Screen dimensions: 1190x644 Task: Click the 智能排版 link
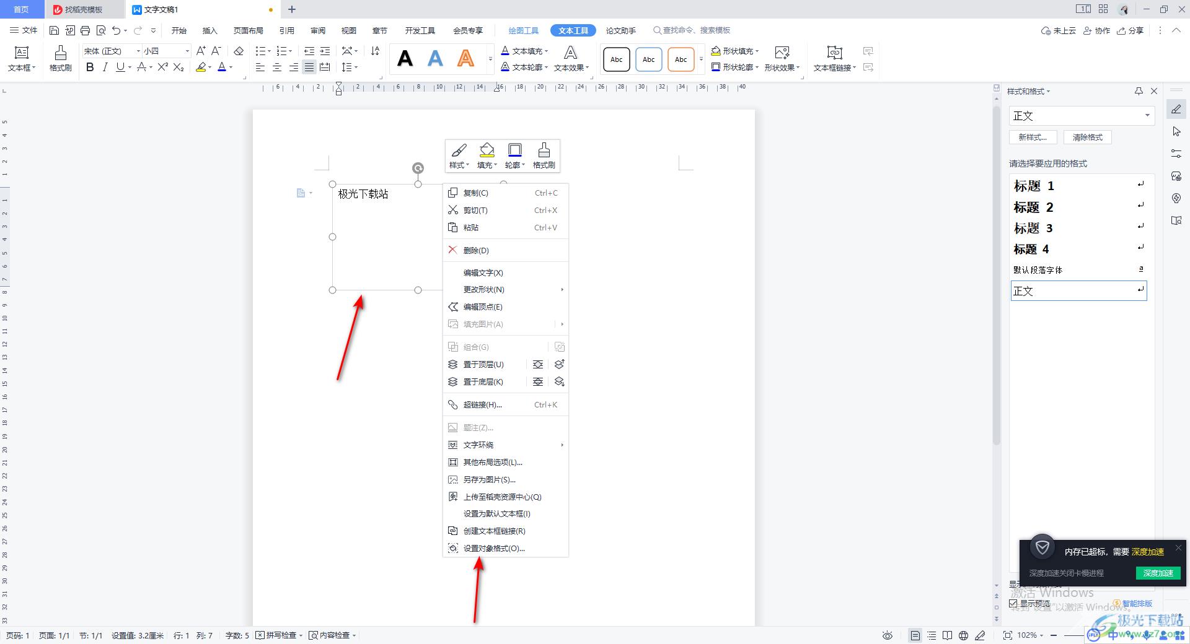pos(1134,603)
